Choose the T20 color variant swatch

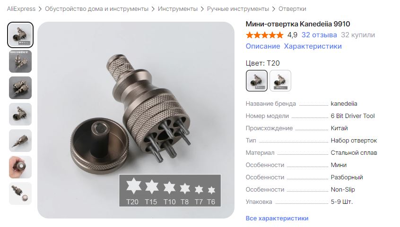(x=257, y=81)
